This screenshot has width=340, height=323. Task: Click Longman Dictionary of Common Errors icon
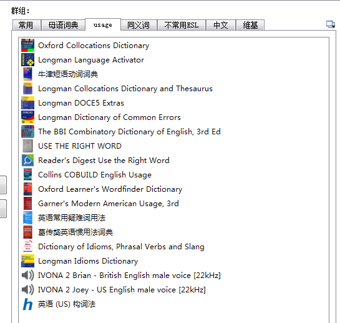pos(27,117)
